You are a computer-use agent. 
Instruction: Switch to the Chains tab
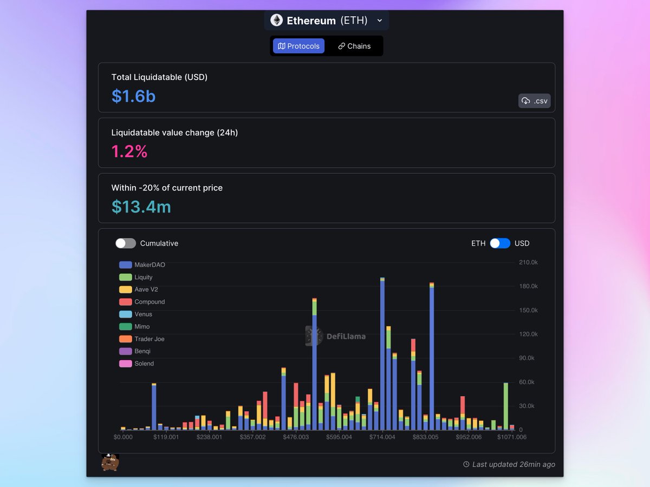coord(354,46)
